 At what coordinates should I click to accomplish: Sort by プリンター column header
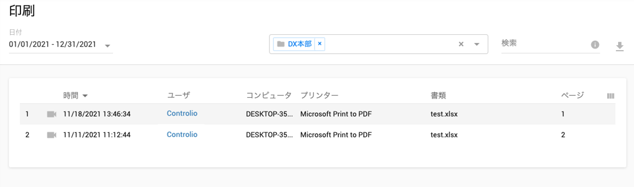point(319,95)
